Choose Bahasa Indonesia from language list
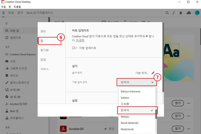The image size is (201, 134). point(137,91)
